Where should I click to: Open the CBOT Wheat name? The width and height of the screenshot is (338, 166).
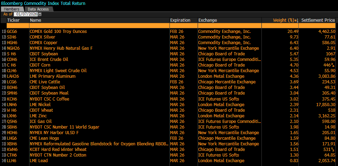[41, 110]
